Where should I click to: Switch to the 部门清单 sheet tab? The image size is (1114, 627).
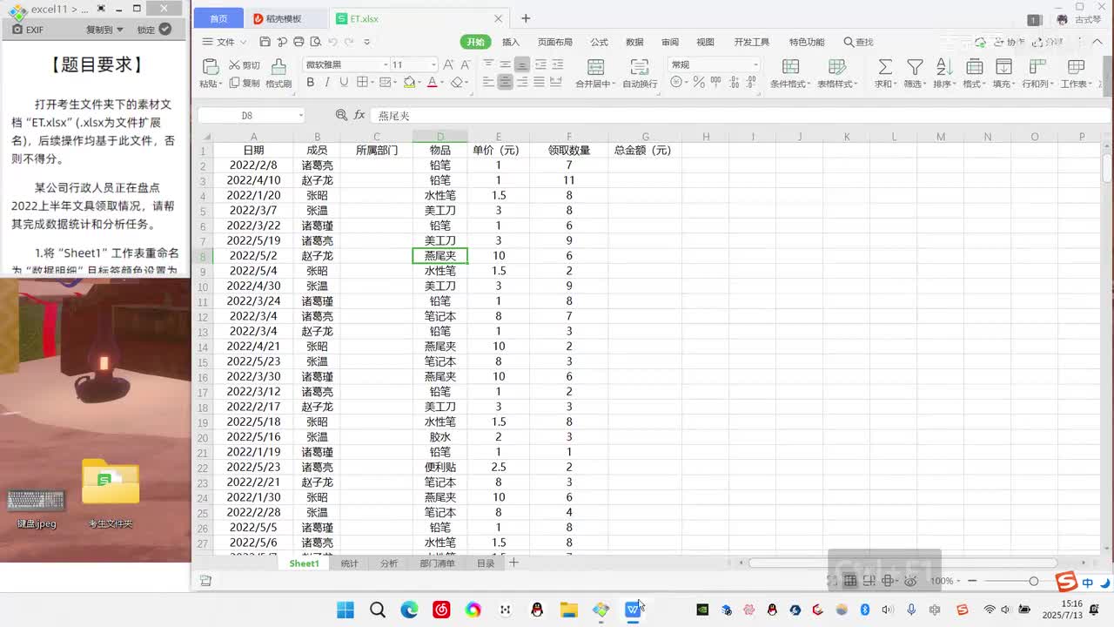pyautogui.click(x=437, y=563)
